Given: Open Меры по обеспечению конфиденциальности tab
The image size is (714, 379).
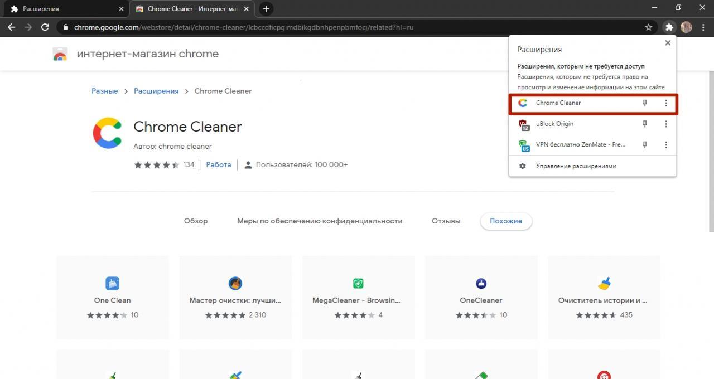Looking at the screenshot, I should coord(320,221).
